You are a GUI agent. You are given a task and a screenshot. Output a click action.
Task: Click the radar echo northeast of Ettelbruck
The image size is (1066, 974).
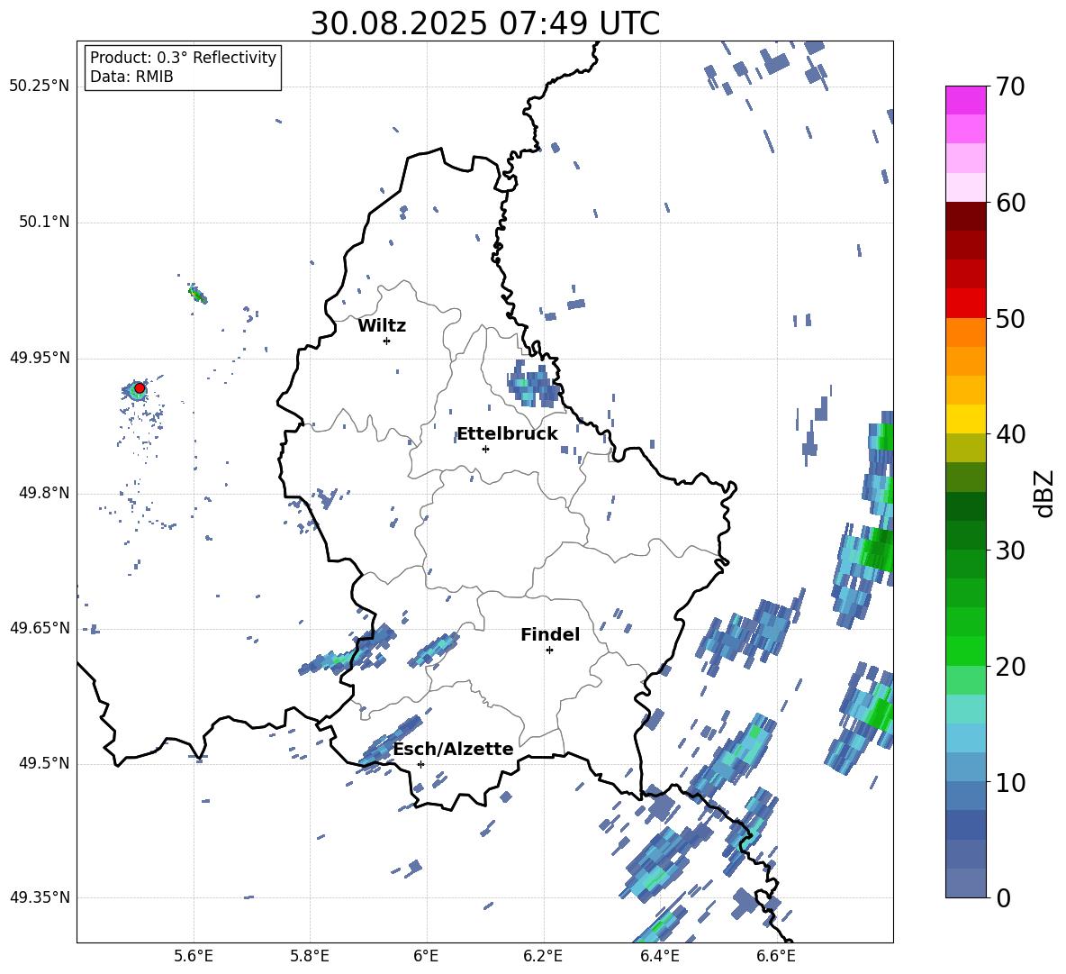tap(533, 385)
